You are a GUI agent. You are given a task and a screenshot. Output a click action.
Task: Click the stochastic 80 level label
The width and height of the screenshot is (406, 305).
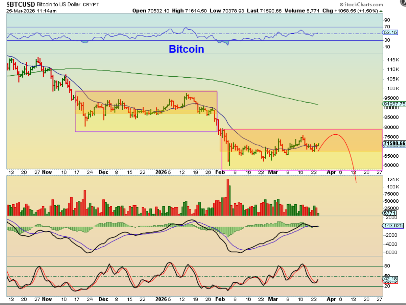coord(387,266)
